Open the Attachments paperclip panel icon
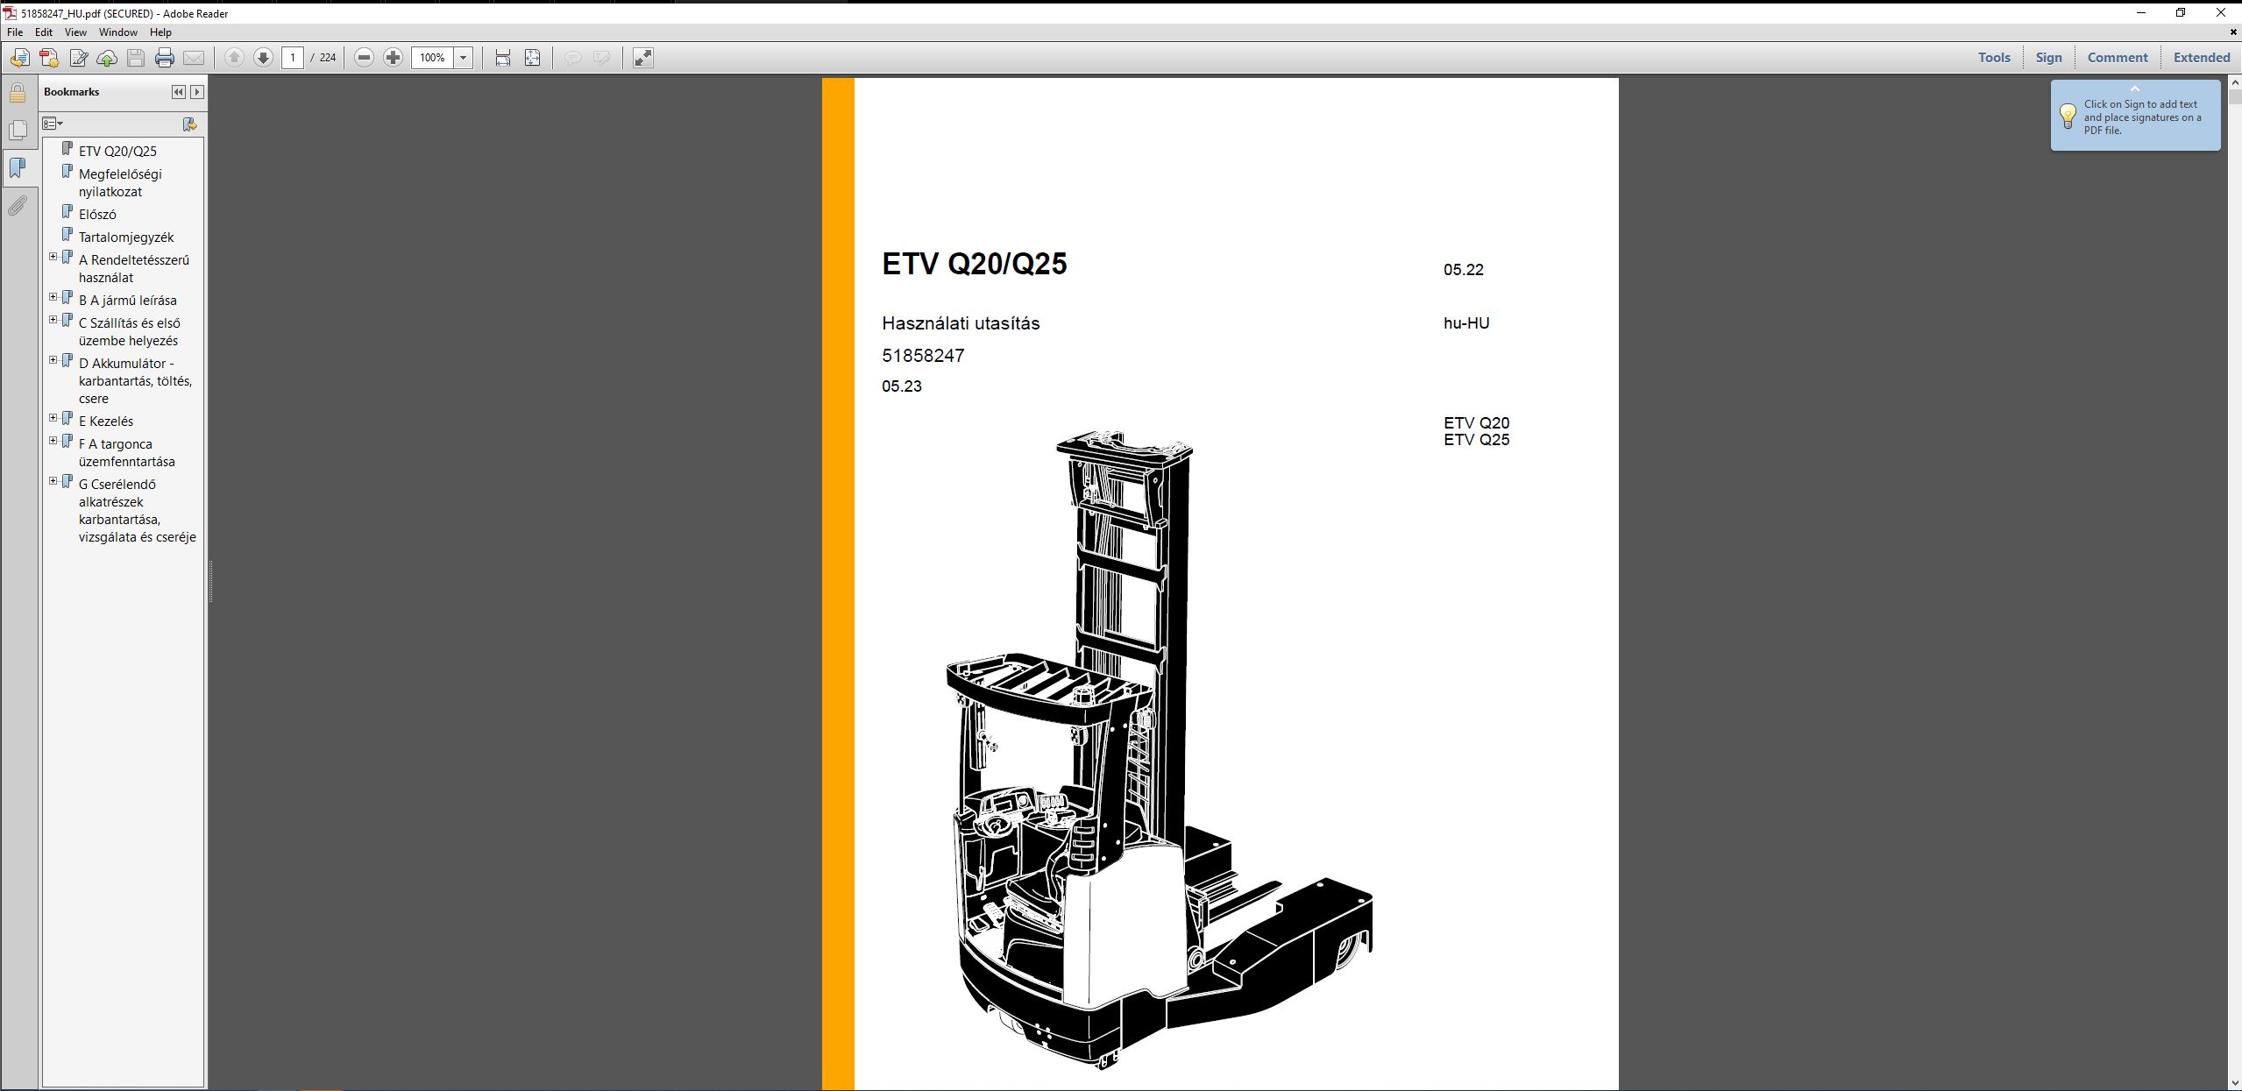The image size is (2242, 1091). (x=18, y=206)
